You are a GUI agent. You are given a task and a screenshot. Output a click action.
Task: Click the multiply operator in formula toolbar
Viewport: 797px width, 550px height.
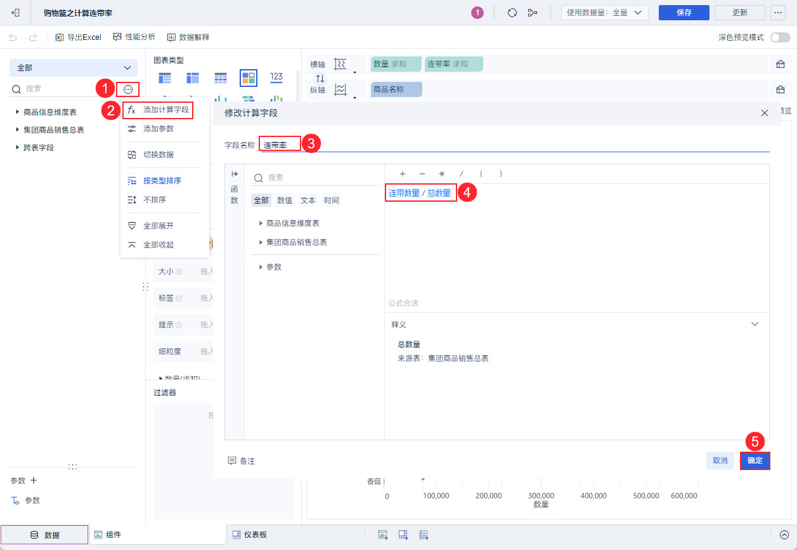coord(442,173)
